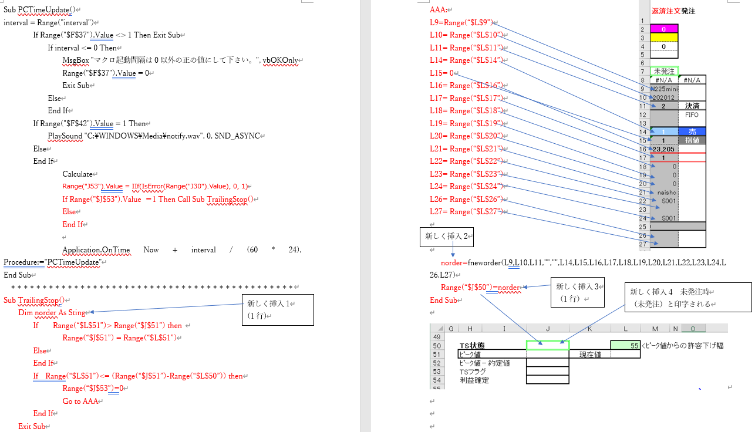
Task: Click the 新しく挿入 3 callout box
Action: pyautogui.click(x=578, y=292)
